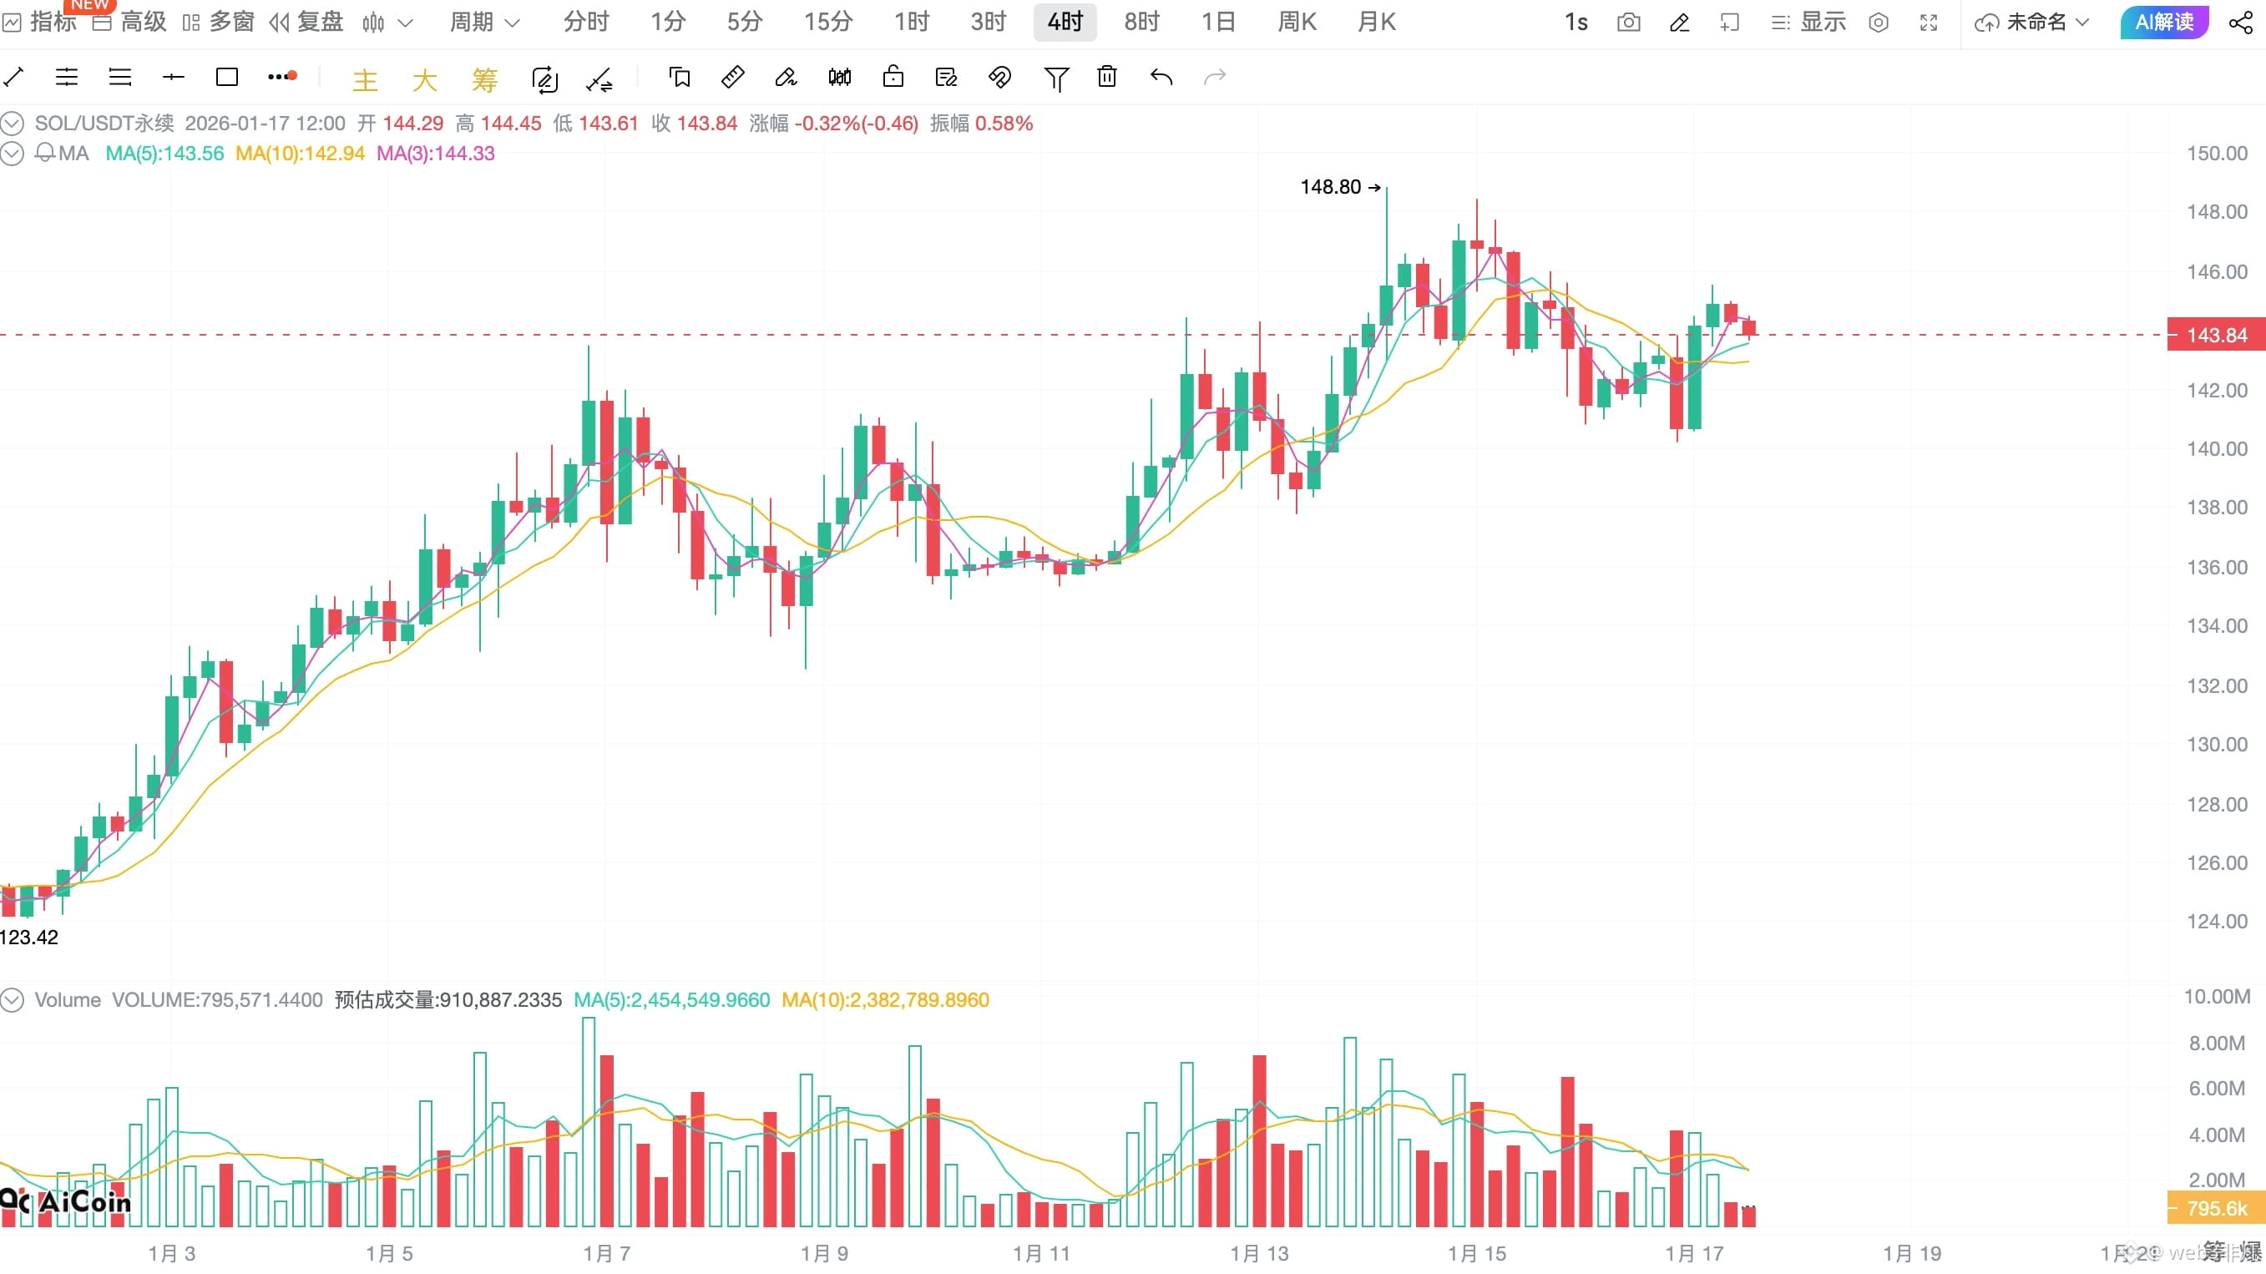The image size is (2266, 1274).
Task: Switch to the 15分 timeframe tab
Action: (827, 22)
